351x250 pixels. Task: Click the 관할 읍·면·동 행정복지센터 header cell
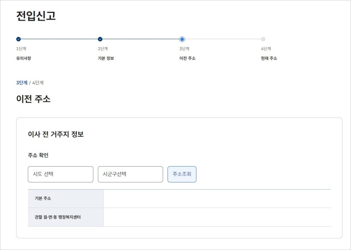coord(65,217)
